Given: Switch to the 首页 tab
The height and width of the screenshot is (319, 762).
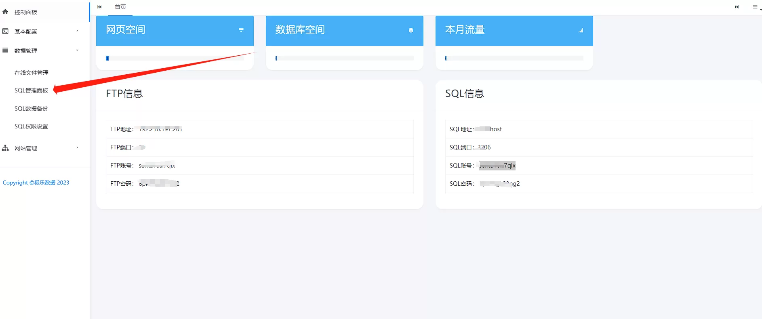Looking at the screenshot, I should [120, 7].
